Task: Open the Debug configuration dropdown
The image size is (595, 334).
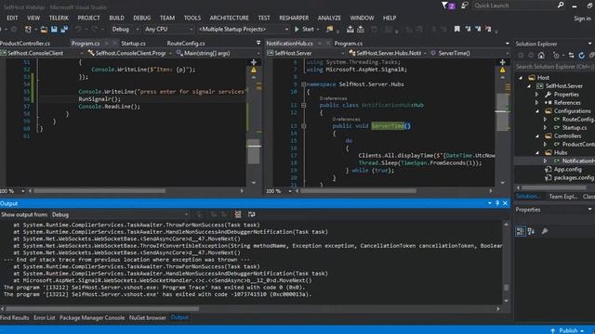Action: 126,29
